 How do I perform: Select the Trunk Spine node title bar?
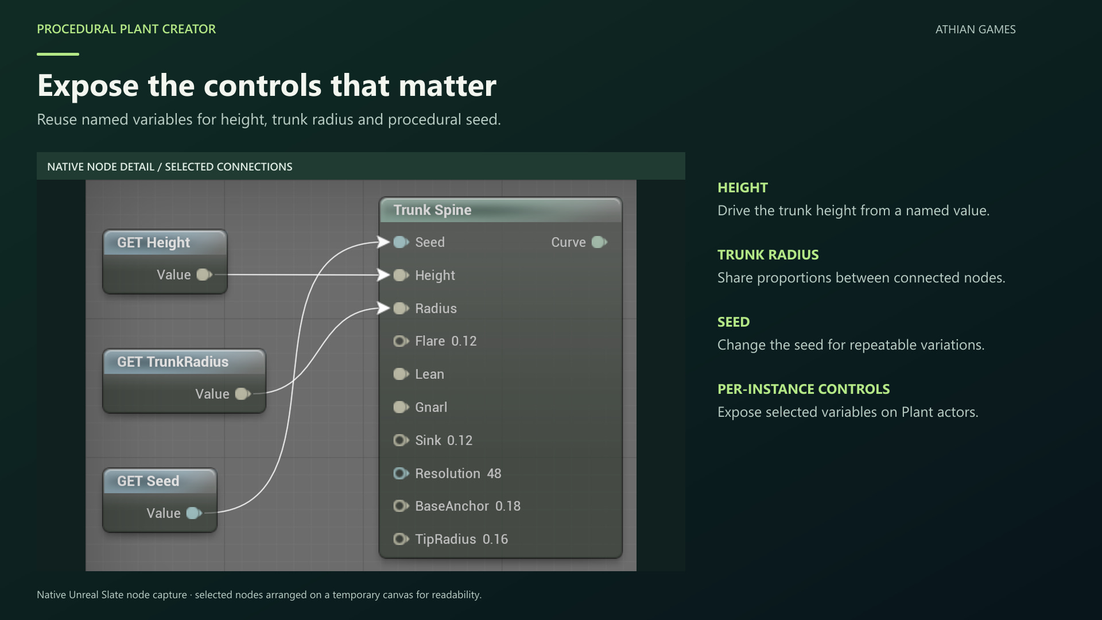pyautogui.click(x=500, y=210)
